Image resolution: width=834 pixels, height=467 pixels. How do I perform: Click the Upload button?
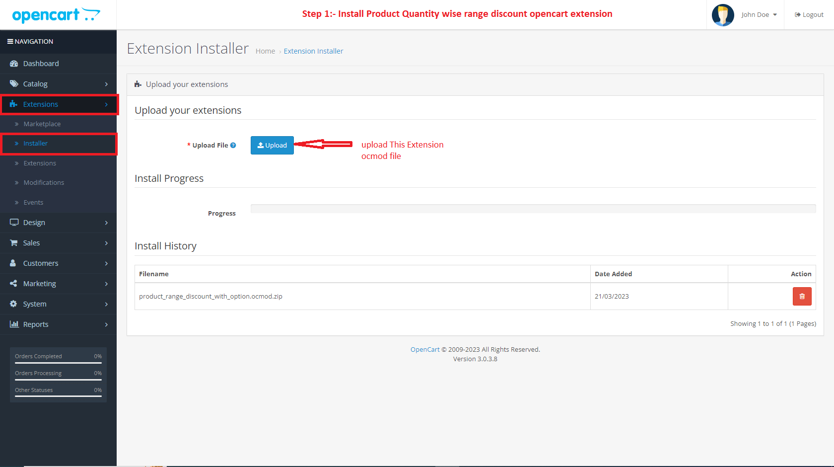[x=272, y=145]
